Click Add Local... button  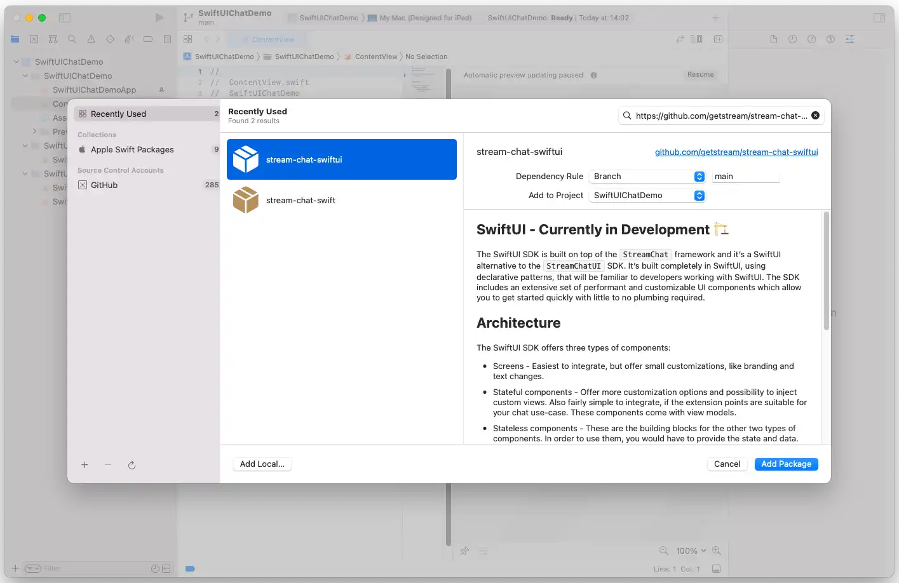point(262,464)
